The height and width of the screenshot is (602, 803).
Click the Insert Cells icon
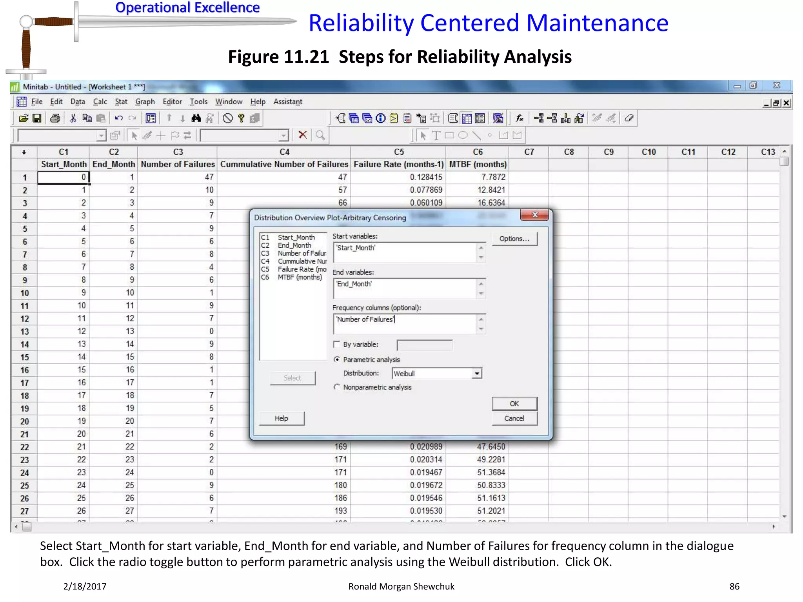point(538,118)
